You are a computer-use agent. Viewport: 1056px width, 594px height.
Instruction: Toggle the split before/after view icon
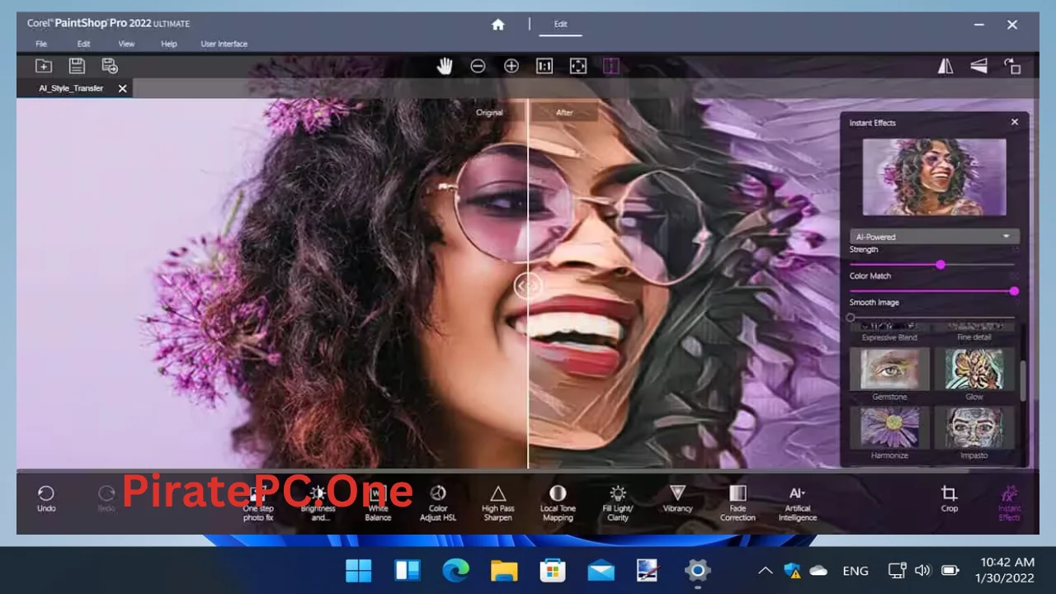pyautogui.click(x=611, y=66)
